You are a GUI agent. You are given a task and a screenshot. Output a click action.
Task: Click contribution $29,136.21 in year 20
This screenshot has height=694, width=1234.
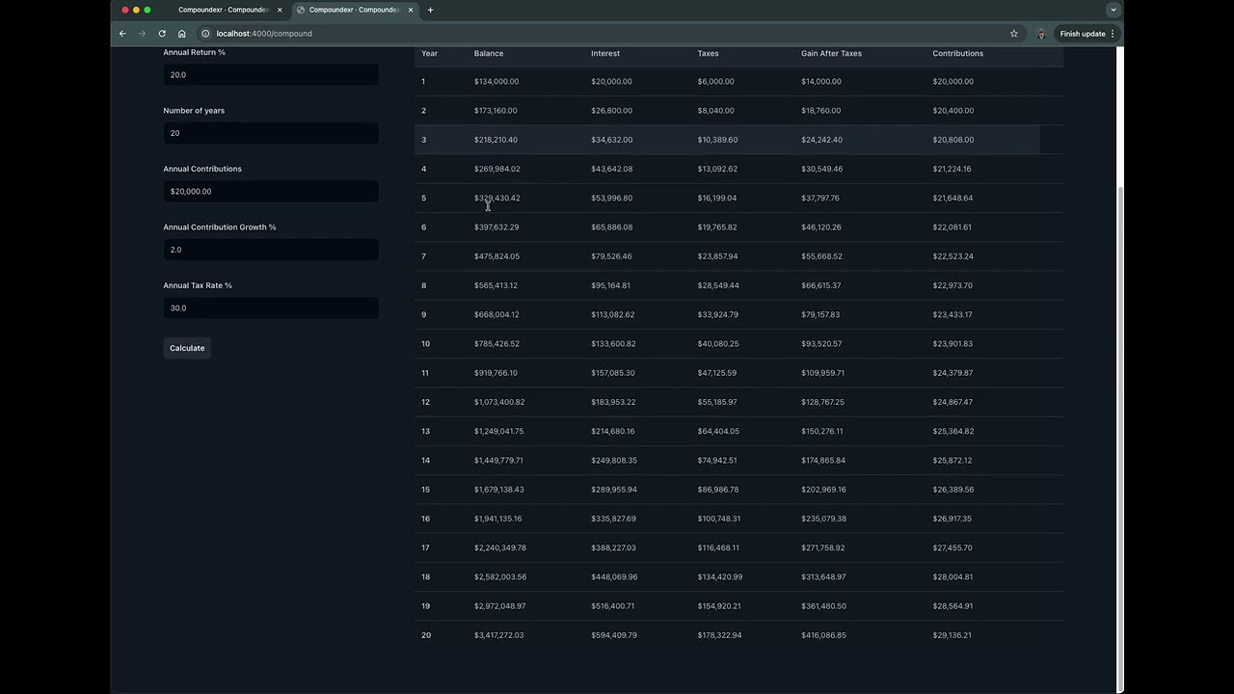(x=952, y=635)
